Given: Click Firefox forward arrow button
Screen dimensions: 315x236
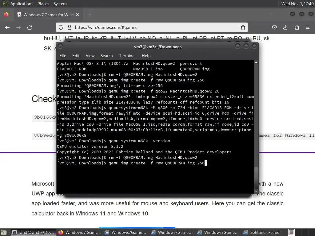Looking at the screenshot, I should [x=18, y=27].
